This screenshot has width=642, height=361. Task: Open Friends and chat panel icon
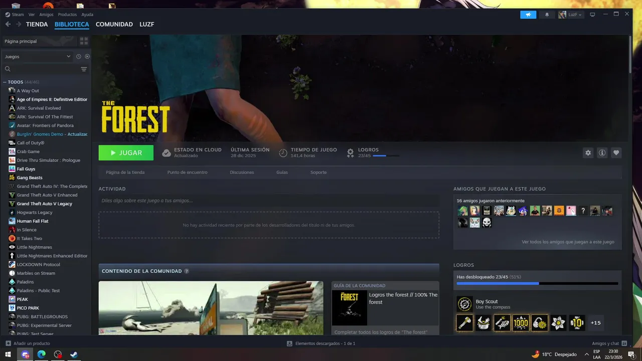(x=624, y=343)
